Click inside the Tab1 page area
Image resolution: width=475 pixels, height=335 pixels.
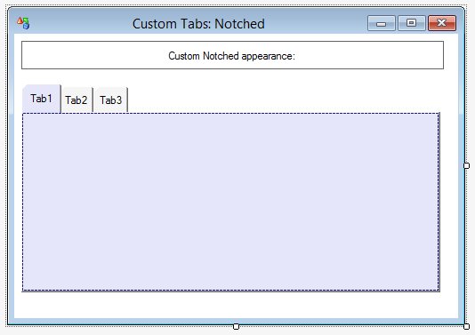pos(230,202)
